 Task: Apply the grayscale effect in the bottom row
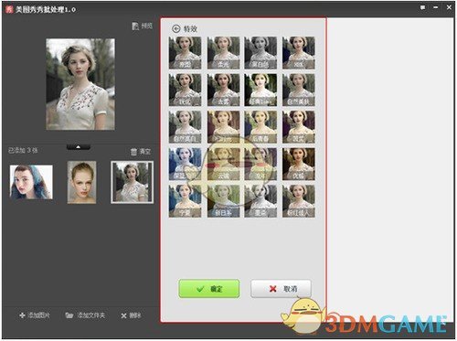click(x=260, y=201)
